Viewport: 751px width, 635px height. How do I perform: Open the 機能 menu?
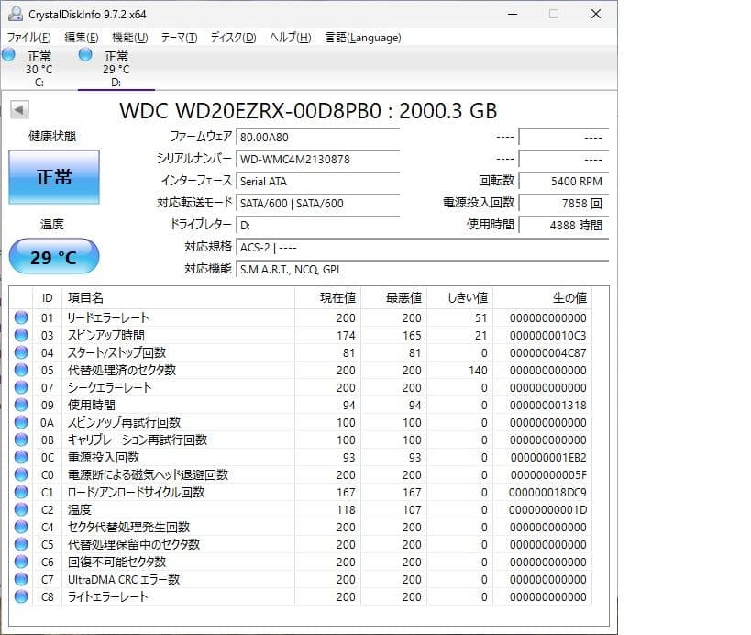coord(128,38)
